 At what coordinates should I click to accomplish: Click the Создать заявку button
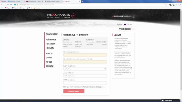(74, 91)
